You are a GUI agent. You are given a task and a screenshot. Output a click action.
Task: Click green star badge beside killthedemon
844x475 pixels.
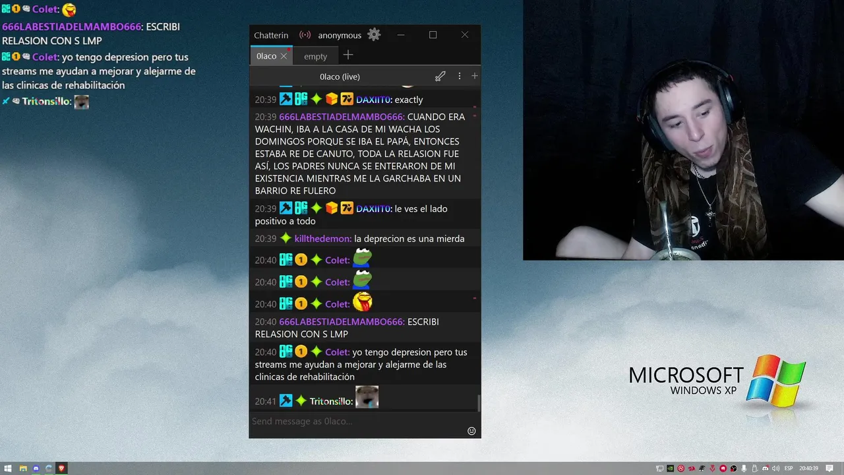(x=286, y=238)
